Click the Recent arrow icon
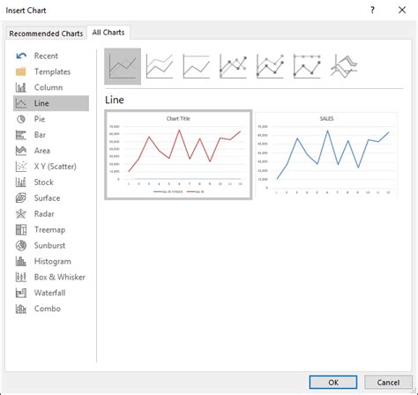Viewport: 418px width, 395px height. coord(21,56)
